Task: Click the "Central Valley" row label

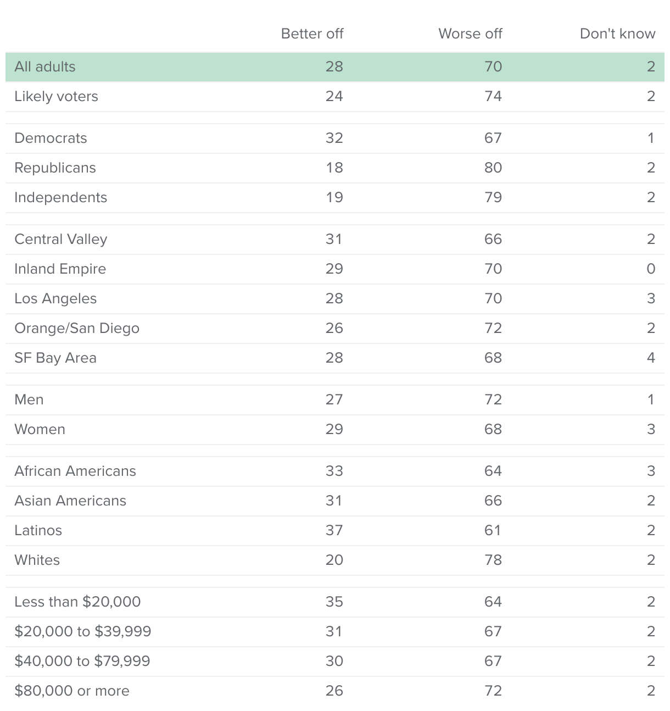Action: coord(60,239)
